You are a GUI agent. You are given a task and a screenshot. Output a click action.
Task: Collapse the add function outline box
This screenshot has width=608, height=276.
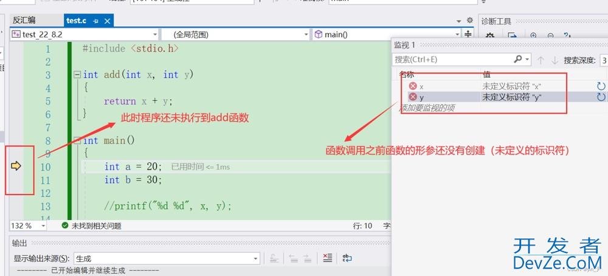[77, 74]
